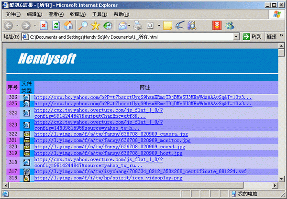Open the 工具(T) menu

(x=99, y=14)
